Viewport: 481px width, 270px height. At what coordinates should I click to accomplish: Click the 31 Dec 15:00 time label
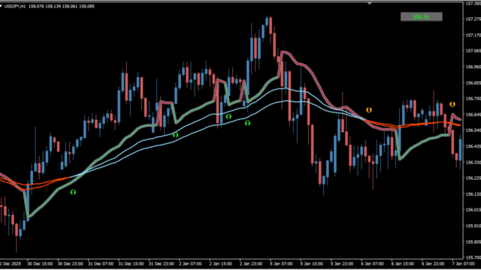(131, 263)
